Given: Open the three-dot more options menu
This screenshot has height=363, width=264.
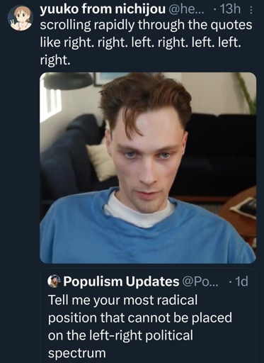Looking at the screenshot, I should coord(251,10).
